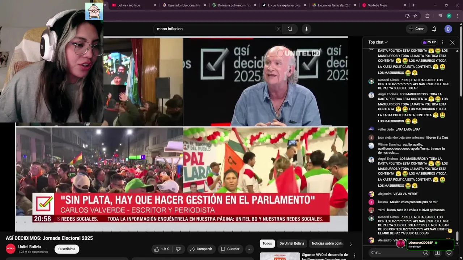Switch to the Encuentra 'expleiner' TikTok tab

click(284, 5)
